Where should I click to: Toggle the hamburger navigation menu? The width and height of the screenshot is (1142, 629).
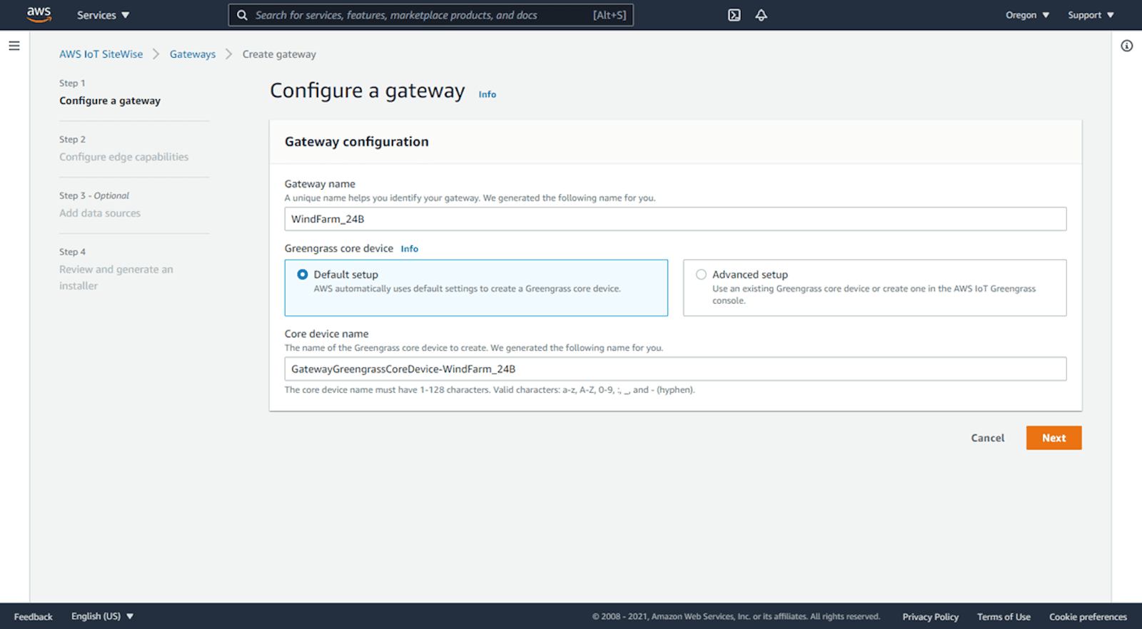click(x=14, y=46)
